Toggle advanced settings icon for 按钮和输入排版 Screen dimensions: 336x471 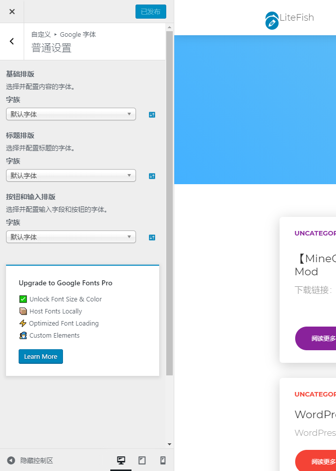coord(152,238)
